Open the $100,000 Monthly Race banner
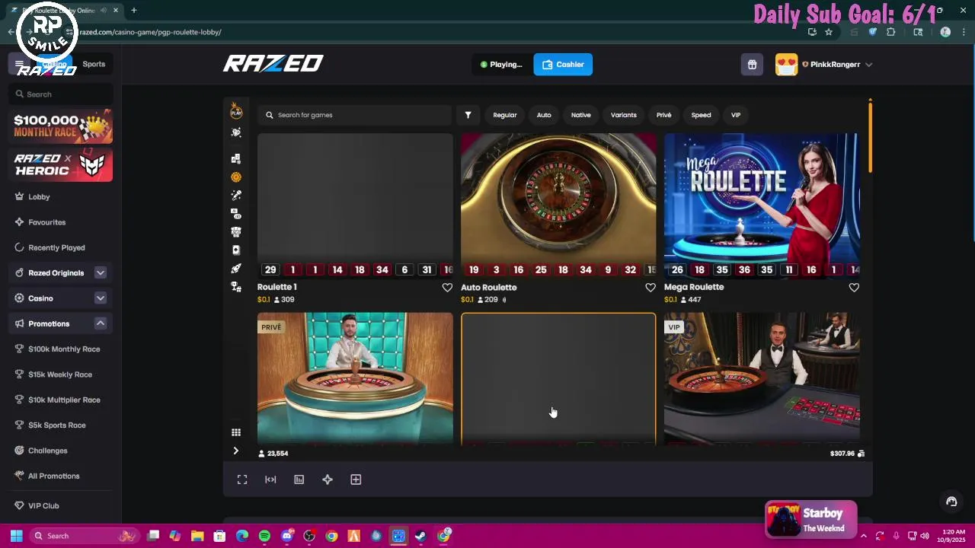 (x=61, y=126)
